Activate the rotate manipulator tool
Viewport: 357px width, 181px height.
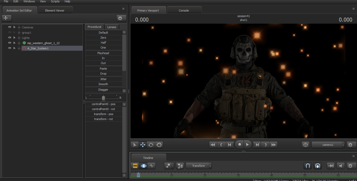(x=151, y=145)
